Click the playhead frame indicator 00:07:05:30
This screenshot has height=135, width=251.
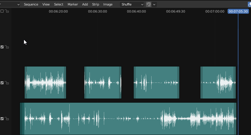(x=238, y=11)
